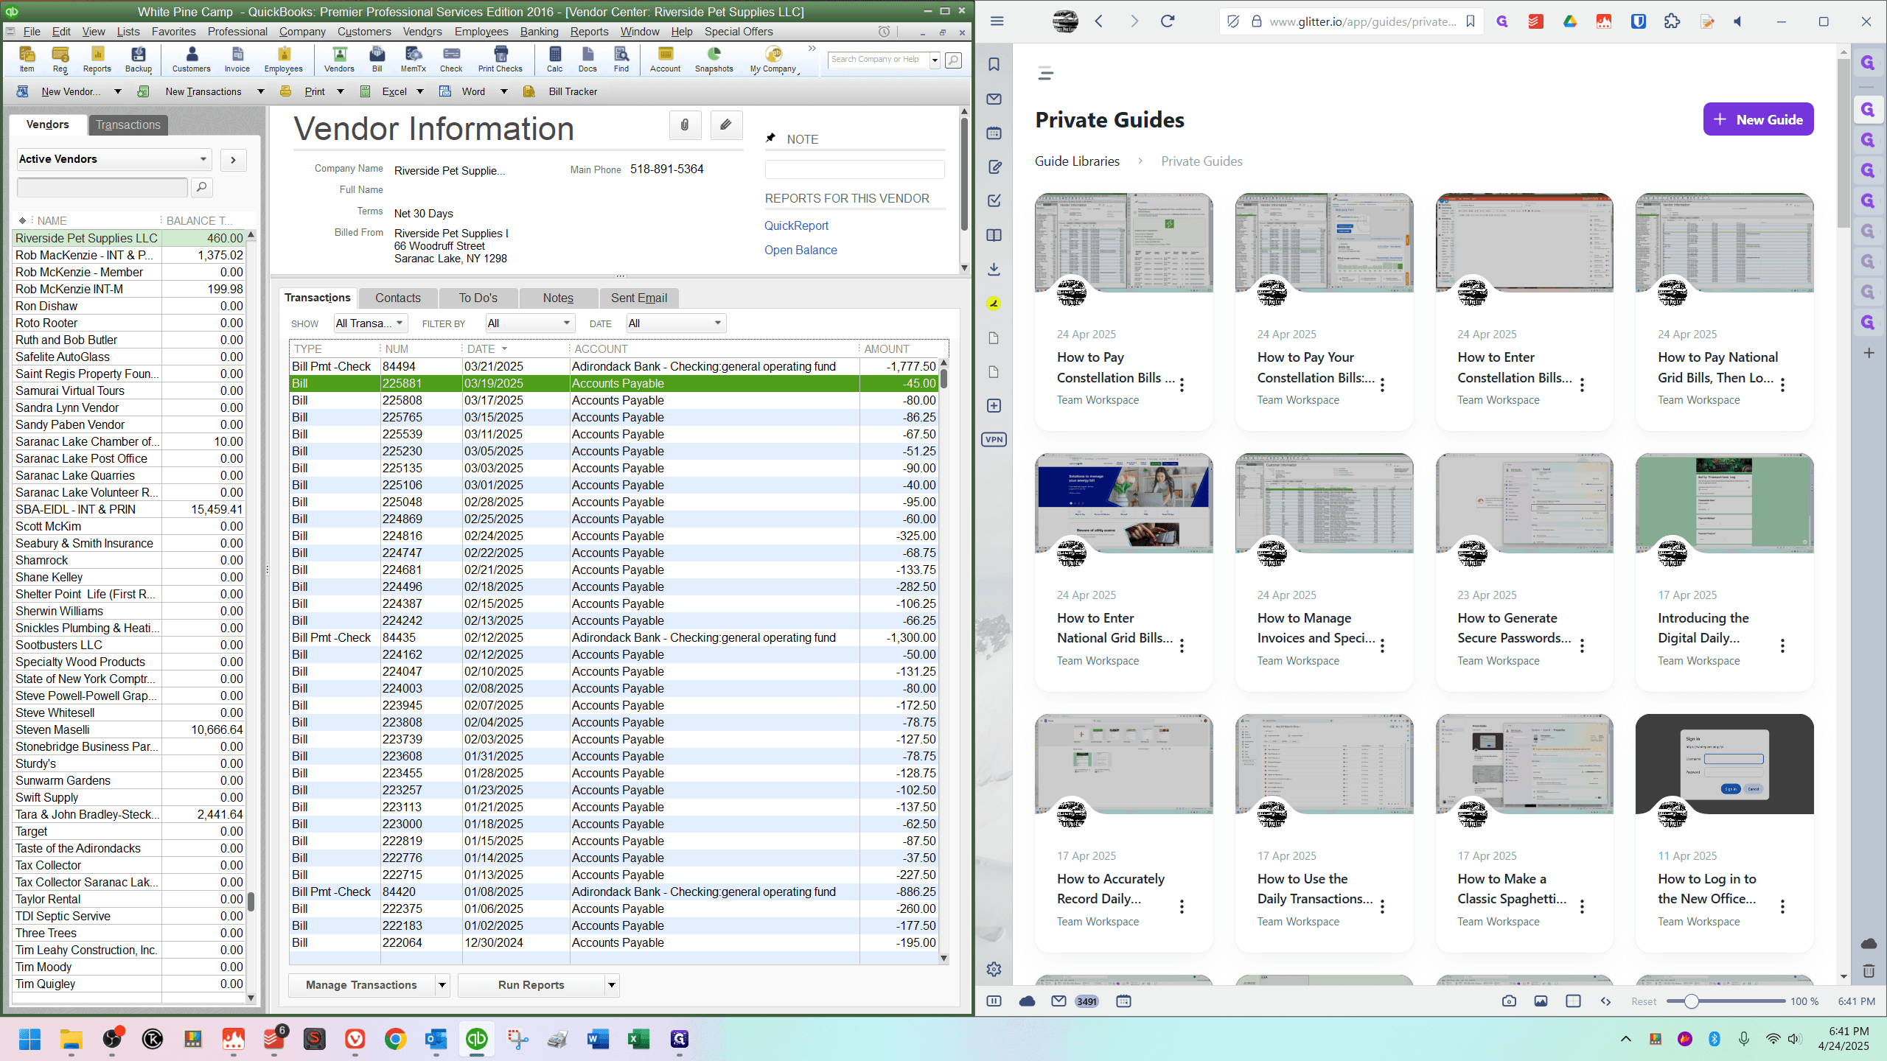Click the Reset zoom button
This screenshot has width=1887, height=1061.
pyautogui.click(x=1644, y=1001)
